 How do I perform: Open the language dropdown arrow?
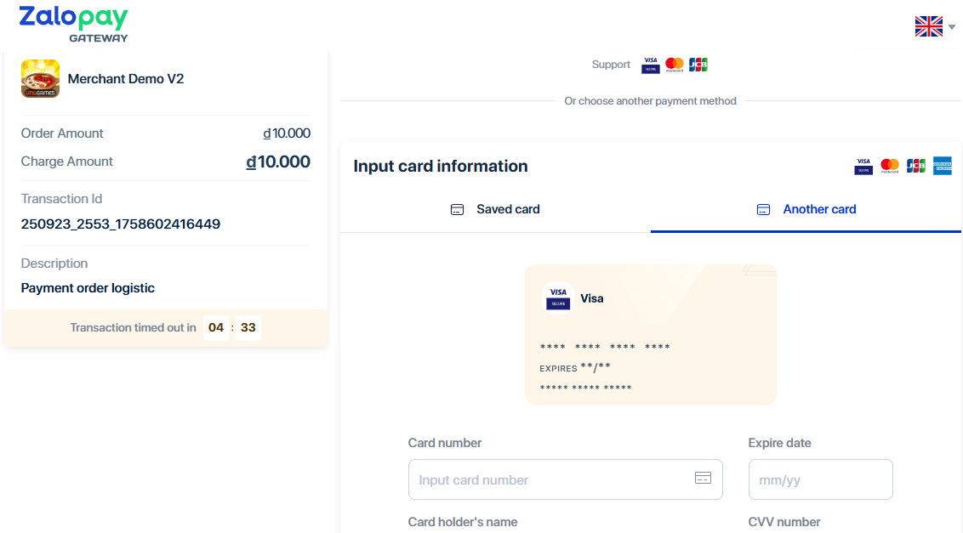pos(952,26)
